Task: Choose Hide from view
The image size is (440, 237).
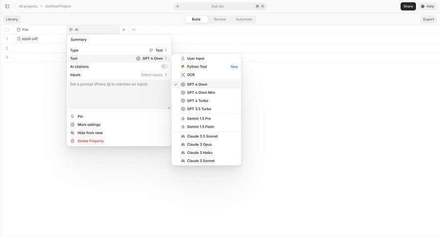Action: 119,133
